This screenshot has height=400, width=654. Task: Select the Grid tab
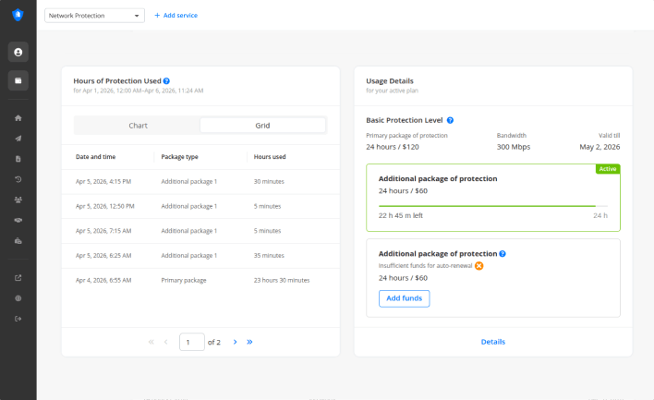click(263, 125)
